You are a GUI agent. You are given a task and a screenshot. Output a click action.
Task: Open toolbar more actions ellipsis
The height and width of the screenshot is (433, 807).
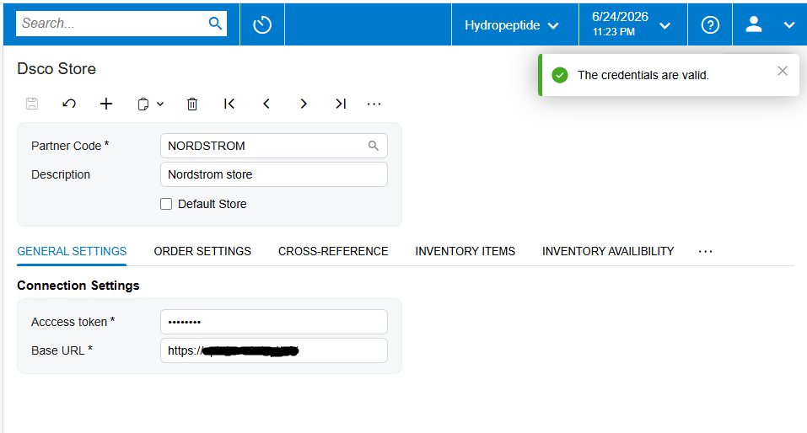click(374, 104)
